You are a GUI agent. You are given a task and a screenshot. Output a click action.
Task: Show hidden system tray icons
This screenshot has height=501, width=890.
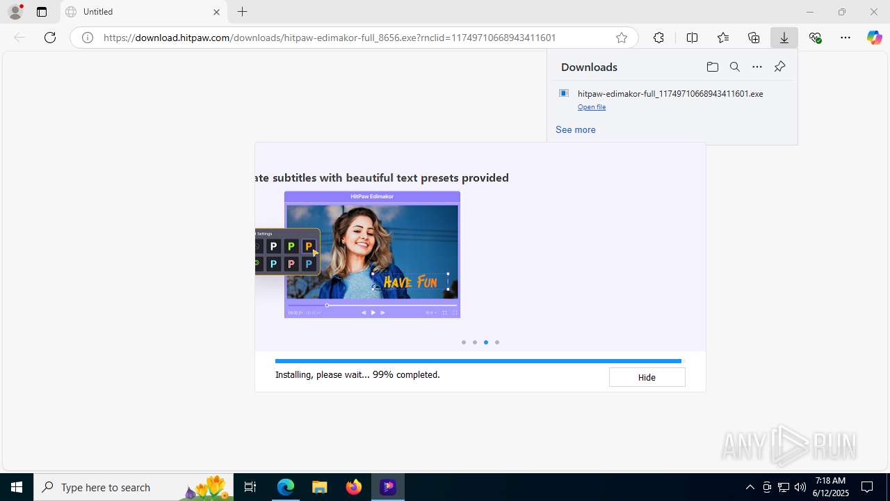coord(750,487)
